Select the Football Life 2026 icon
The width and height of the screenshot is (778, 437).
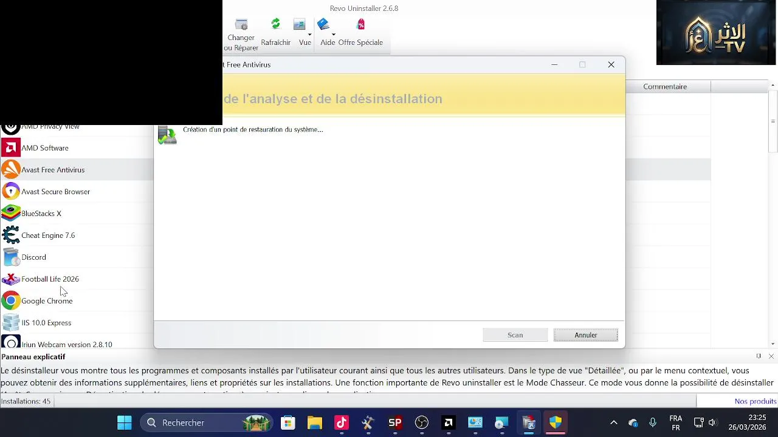click(x=10, y=279)
